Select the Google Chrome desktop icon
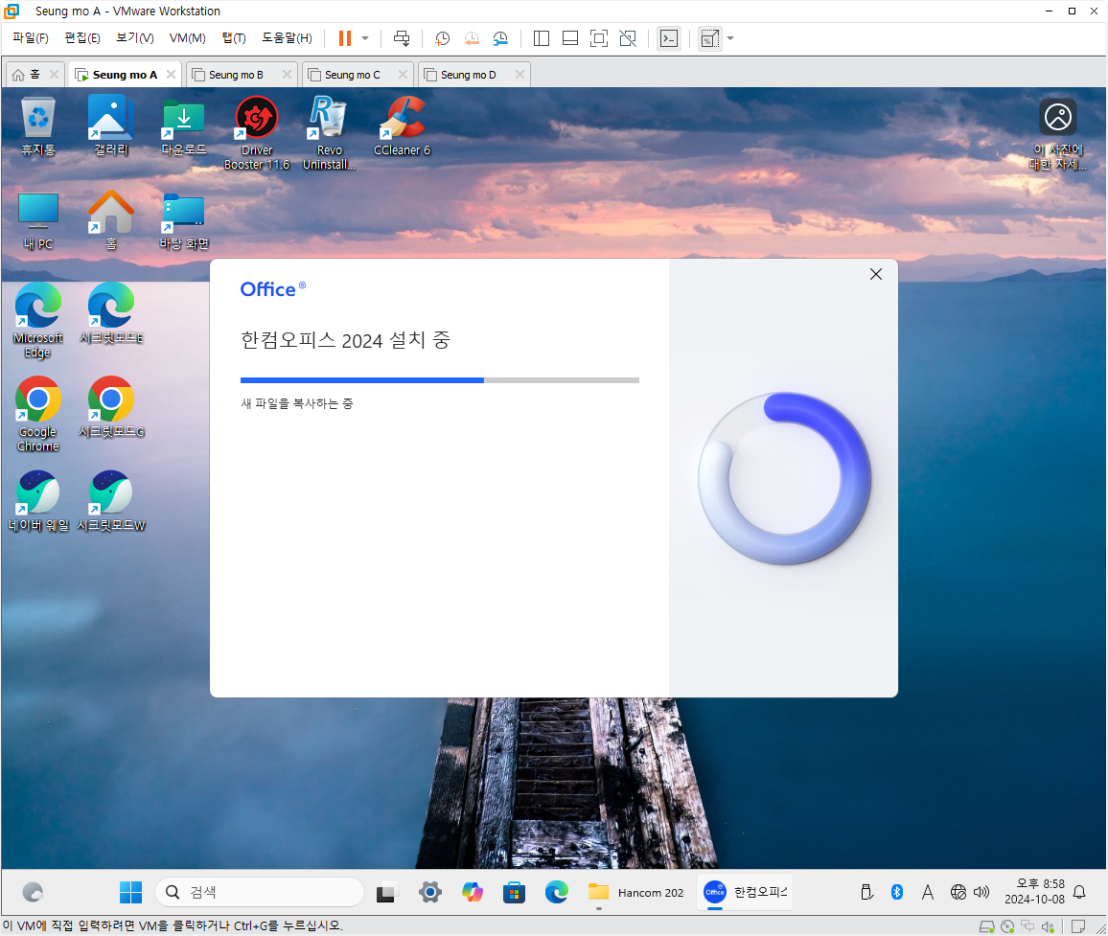The height and width of the screenshot is (936, 1108). point(38,415)
